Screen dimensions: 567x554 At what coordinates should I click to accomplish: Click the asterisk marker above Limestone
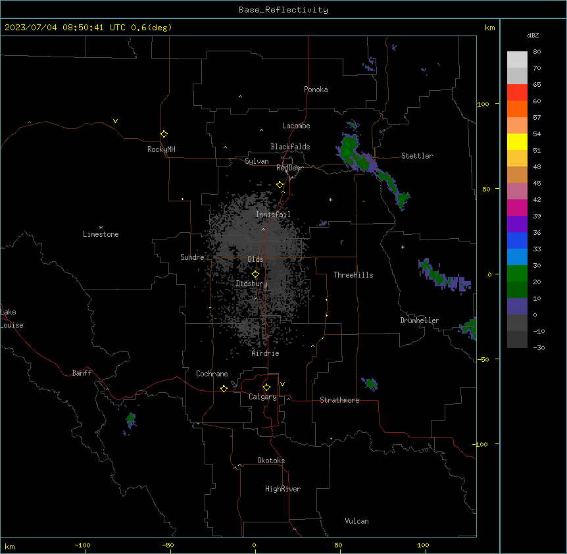(101, 228)
